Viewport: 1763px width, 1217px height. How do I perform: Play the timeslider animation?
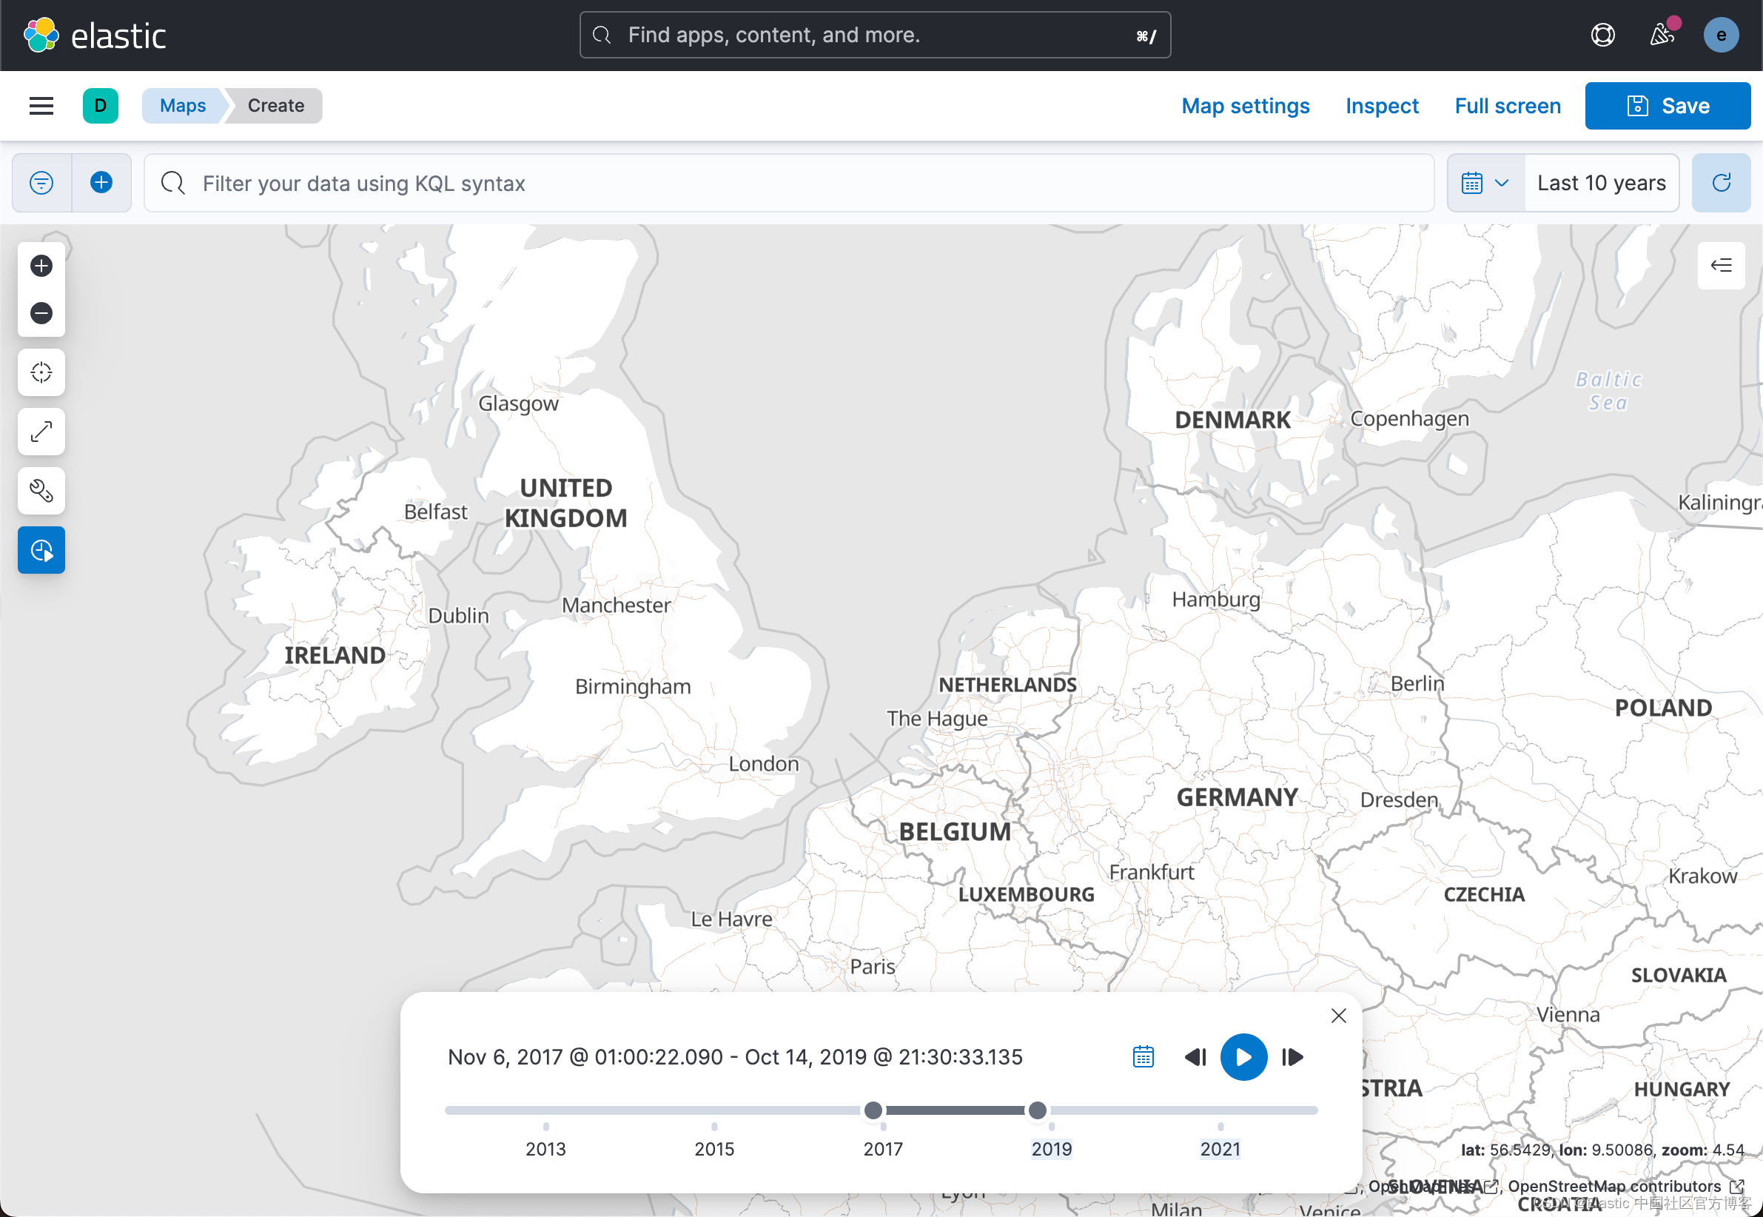pos(1243,1057)
